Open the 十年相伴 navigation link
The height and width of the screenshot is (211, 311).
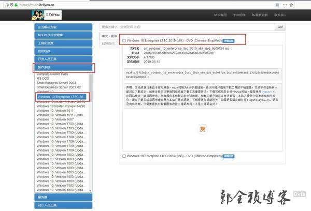(239, 15)
